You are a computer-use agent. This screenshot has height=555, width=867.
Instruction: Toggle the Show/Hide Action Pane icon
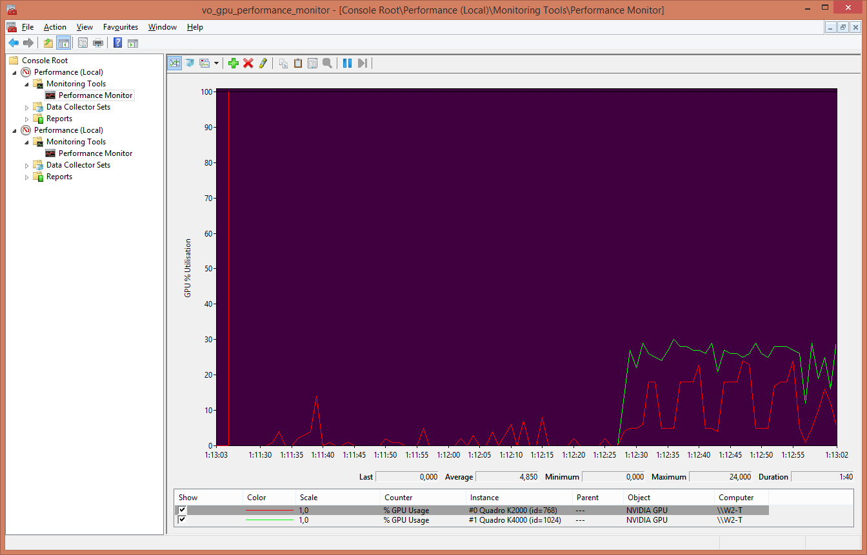pyautogui.click(x=132, y=43)
